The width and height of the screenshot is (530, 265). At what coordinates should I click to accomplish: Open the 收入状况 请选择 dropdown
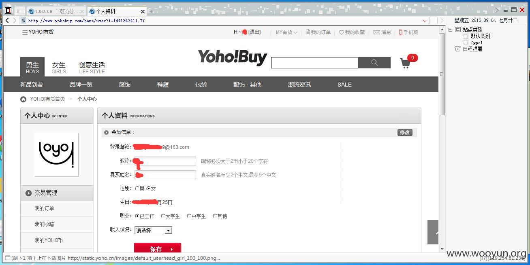point(153,230)
